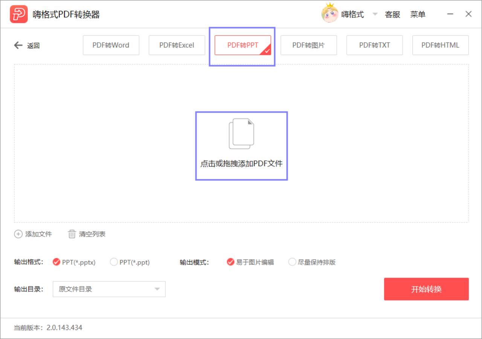
Task: Choose the 易于图片编辑 output mode
Action: 250,262
